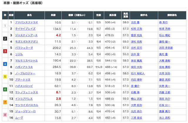Screen dimensions: 188x123
Task: Click the blue frame 4 badge
Action: click(5, 64)
